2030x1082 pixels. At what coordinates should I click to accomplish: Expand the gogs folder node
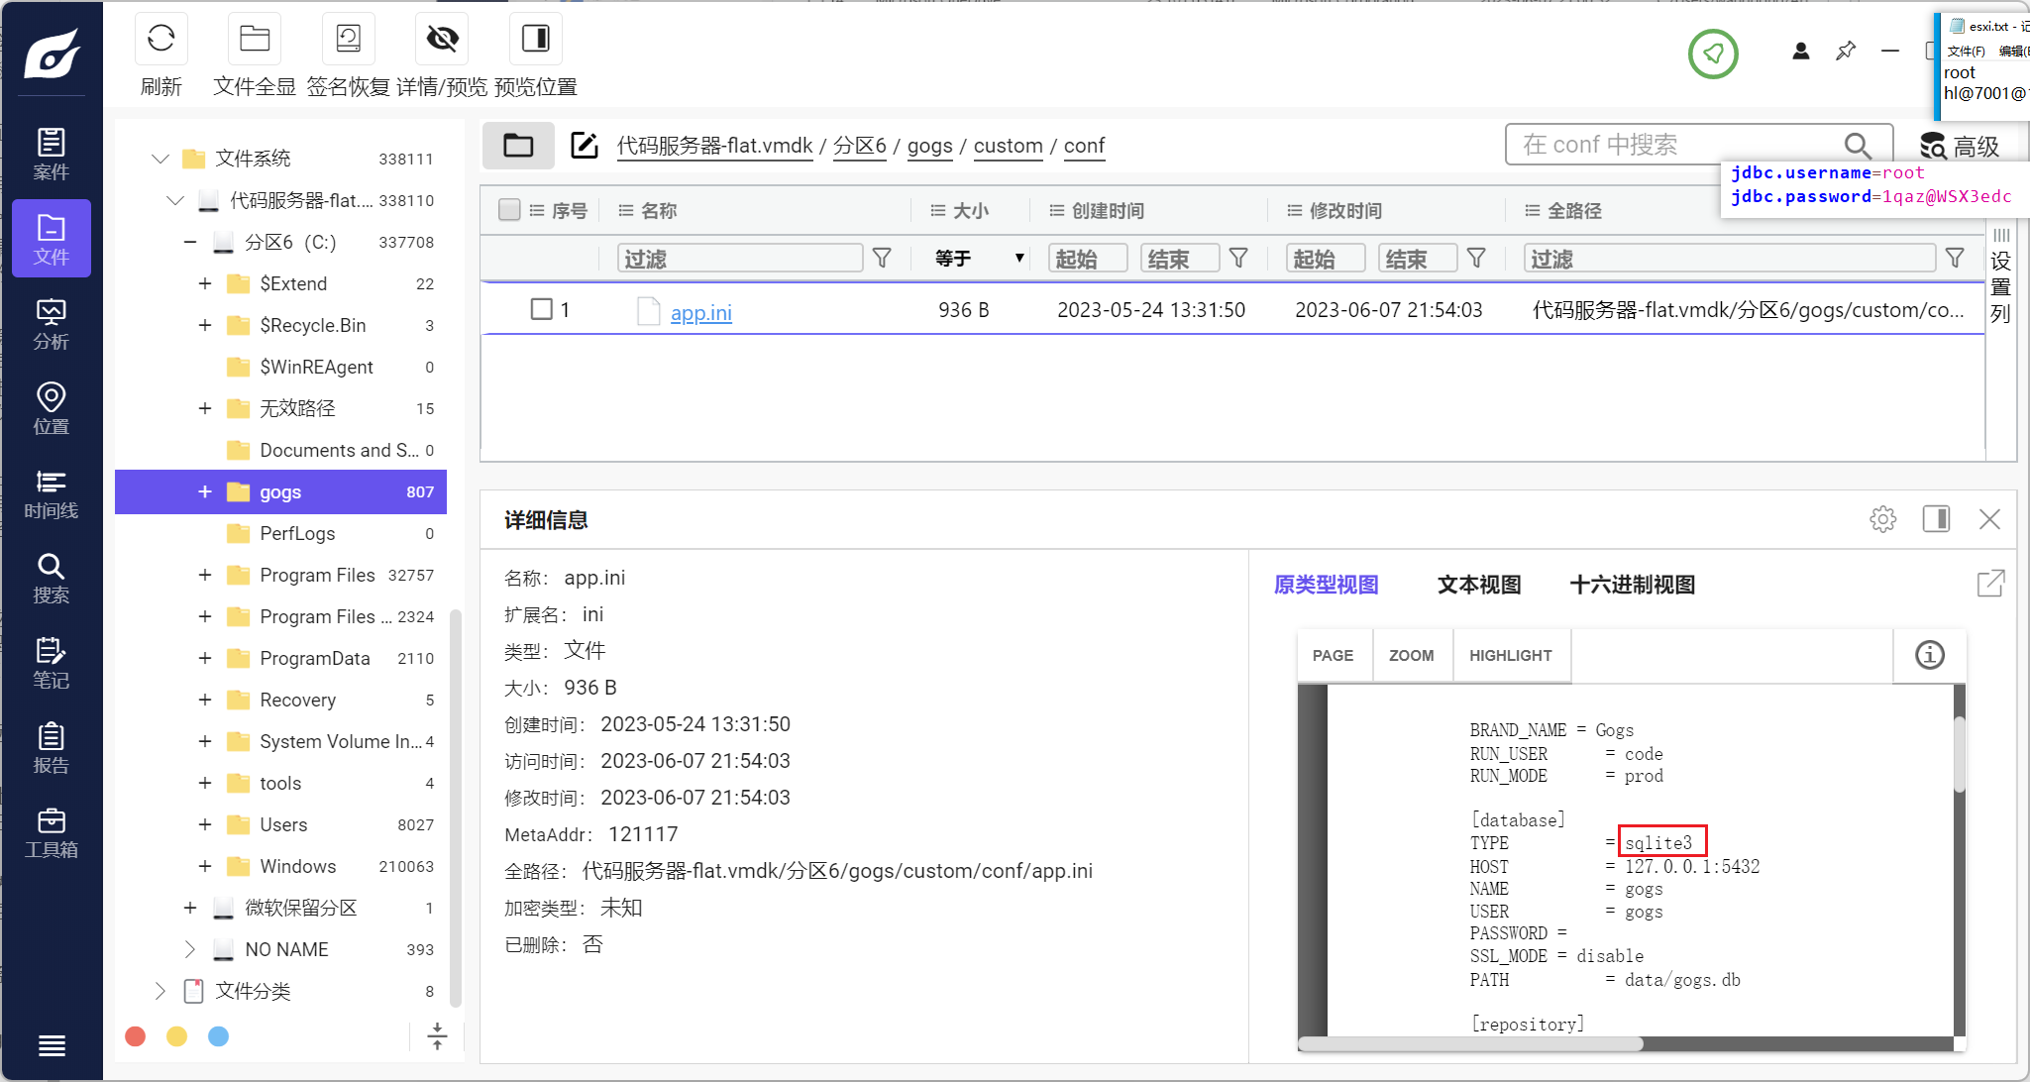(x=205, y=492)
